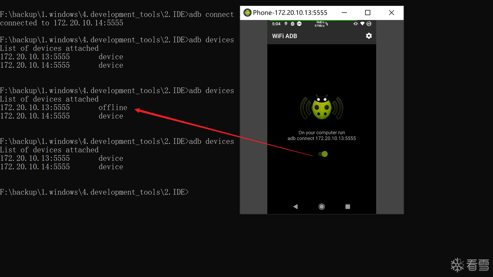Click the 5:04 clock in status bar
This screenshot has width=493, height=277.
tap(276, 24)
